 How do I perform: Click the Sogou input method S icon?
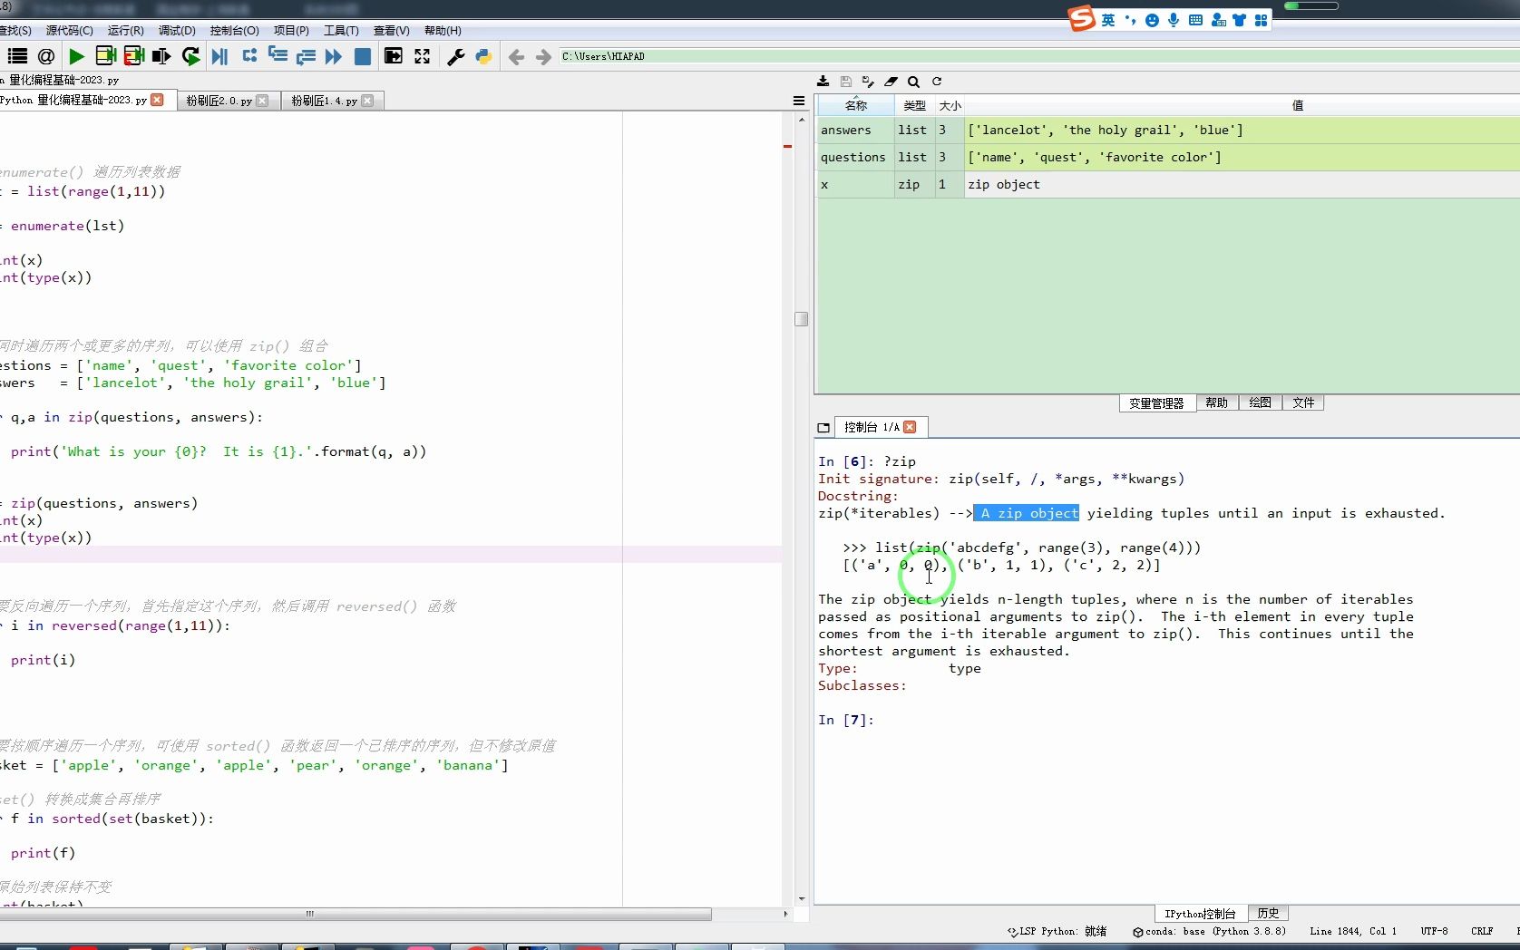point(1081,19)
